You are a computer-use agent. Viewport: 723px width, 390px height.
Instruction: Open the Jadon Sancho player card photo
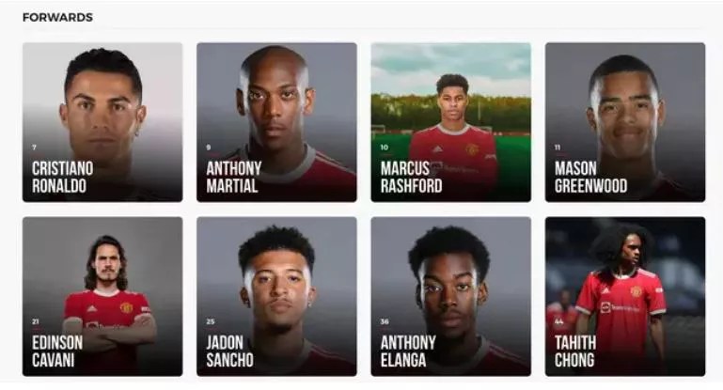276,296
